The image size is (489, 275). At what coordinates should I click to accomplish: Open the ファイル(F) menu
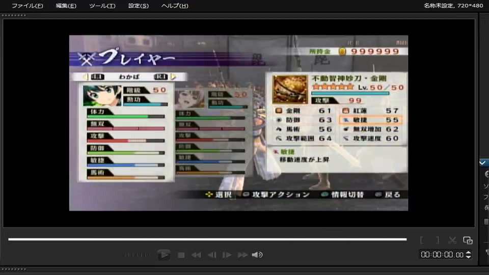click(27, 6)
